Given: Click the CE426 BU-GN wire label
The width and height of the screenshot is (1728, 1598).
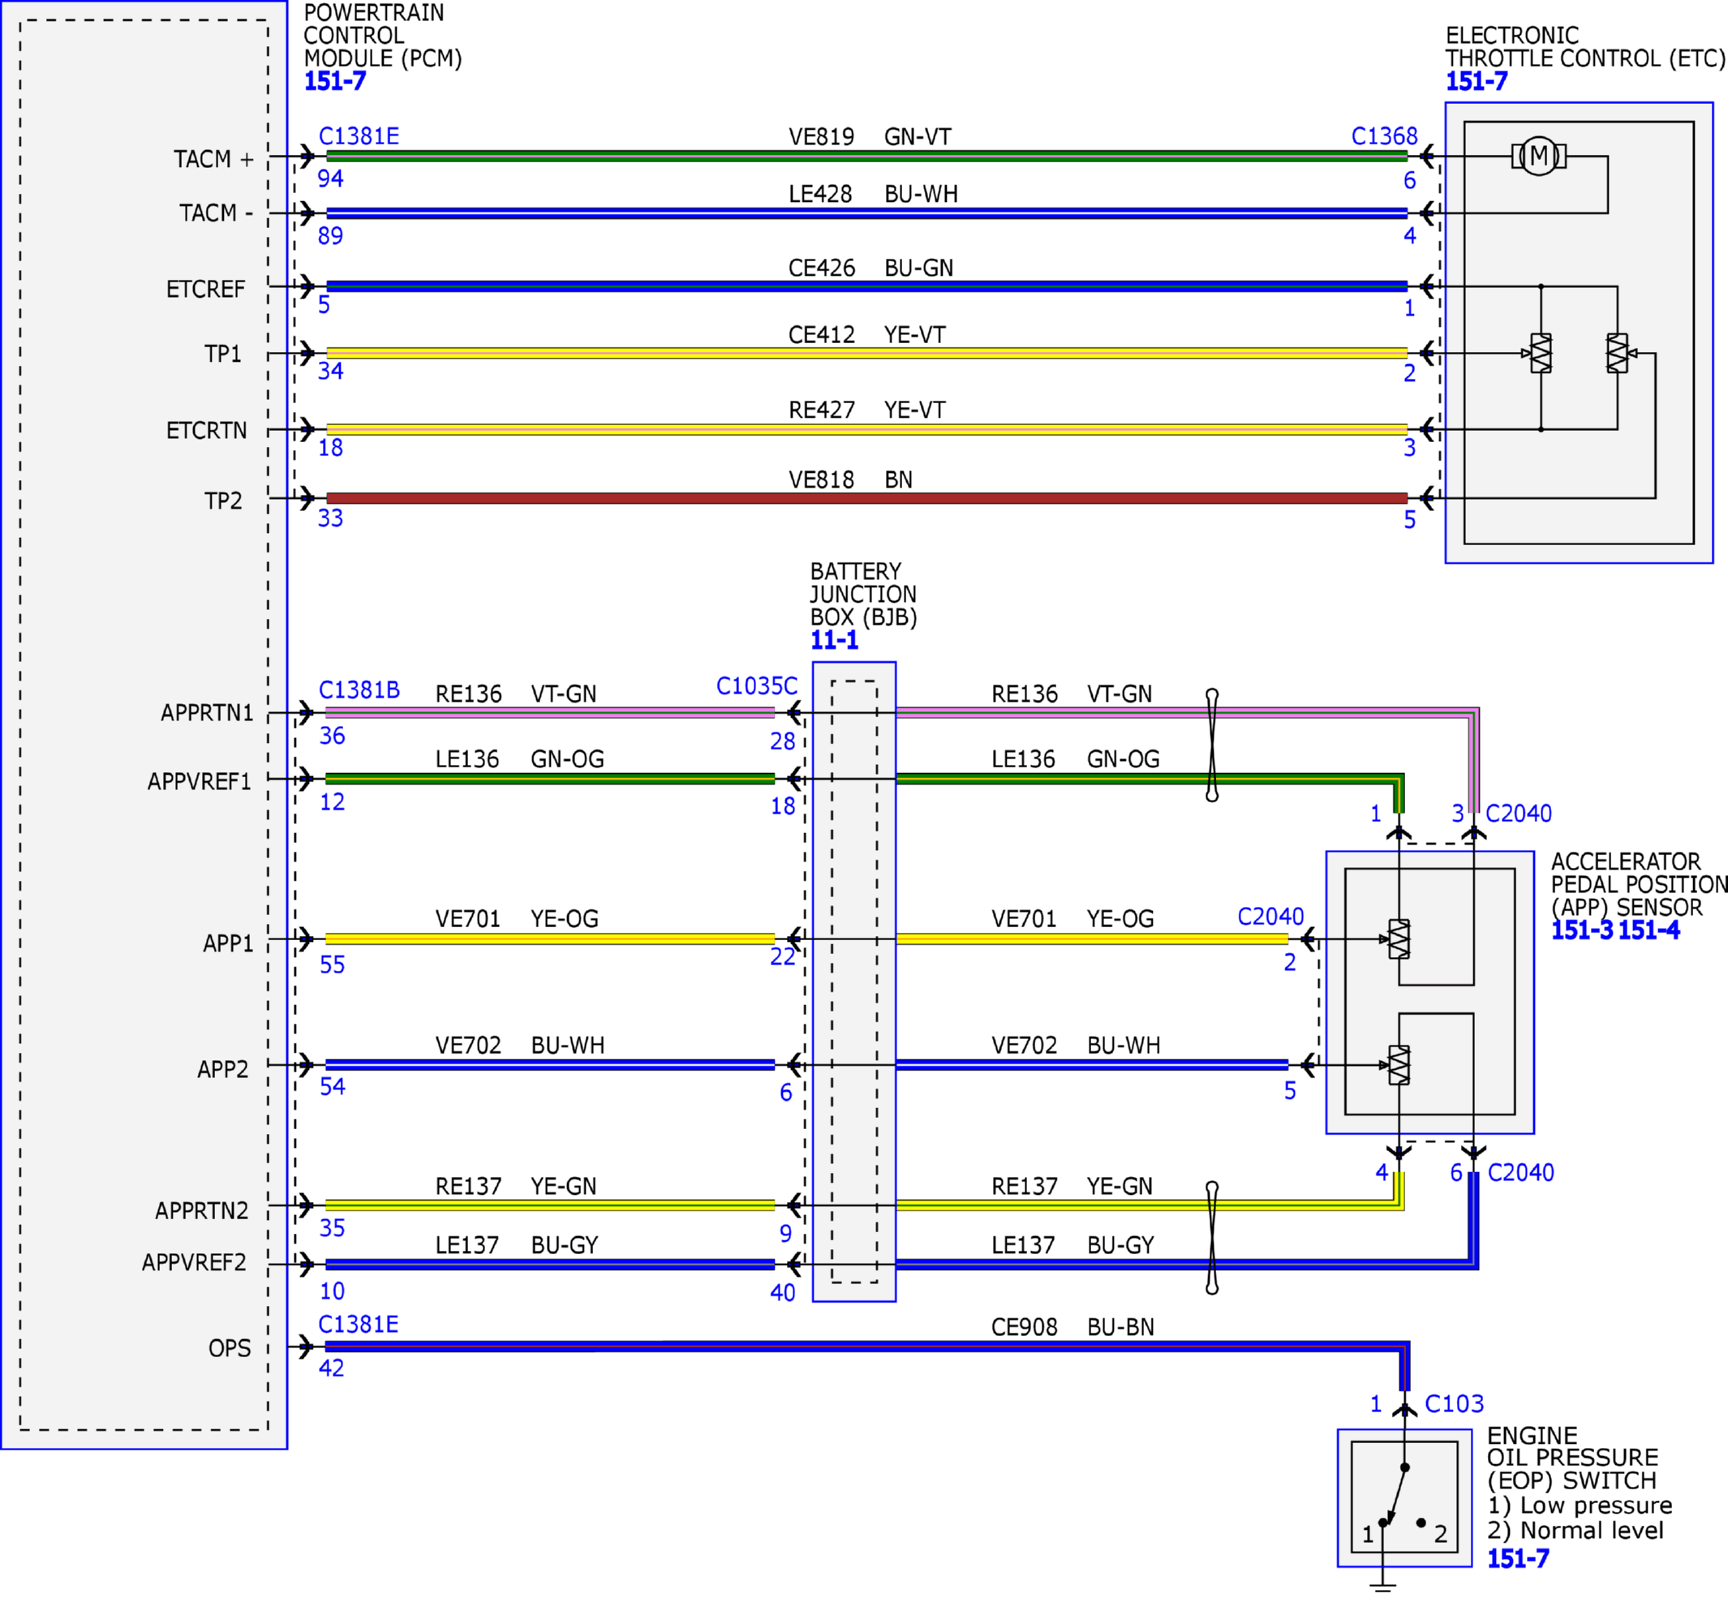Looking at the screenshot, I should click(870, 268).
